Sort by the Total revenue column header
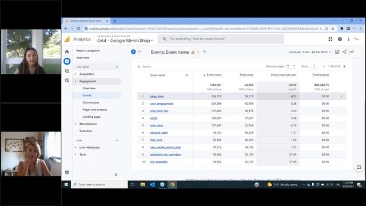 point(320,75)
